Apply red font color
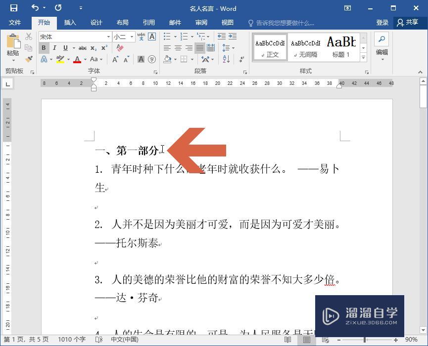428x346 pixels. coord(77,59)
